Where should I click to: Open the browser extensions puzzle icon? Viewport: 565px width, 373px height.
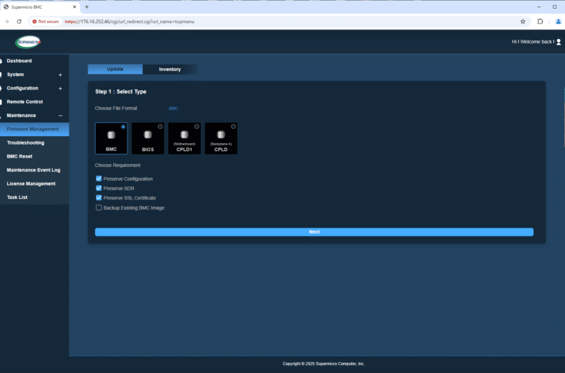540,22
